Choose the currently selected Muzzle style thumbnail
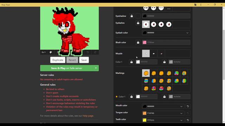225x126 pixels. pyautogui.click(x=146, y=54)
